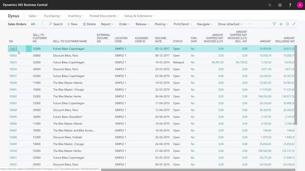Image resolution: width=305 pixels, height=171 pixels.
Task: Select customer no. 70000 cell
Action: [x=37, y=131]
